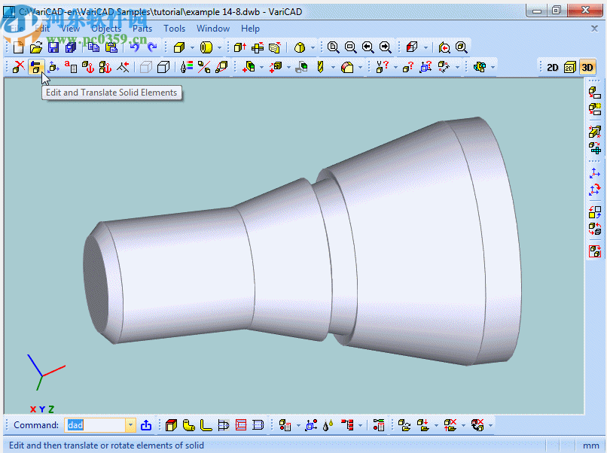Click the yellow L-profile icon in bottom toolbar
The width and height of the screenshot is (607, 453).
(206, 425)
